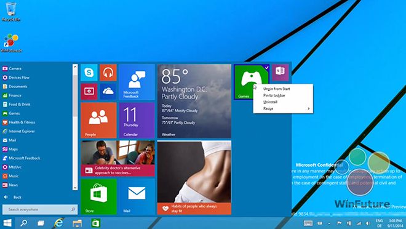
Task: Open the Music headphones tile
Action: (108, 73)
